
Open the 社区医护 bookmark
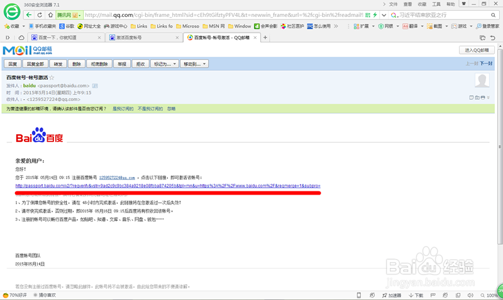coord(292,26)
